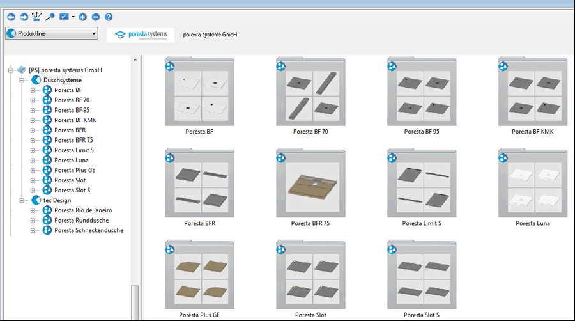The image size is (575, 321).
Task: Click the Poresta BF KMK tree icon
Action: tap(47, 120)
